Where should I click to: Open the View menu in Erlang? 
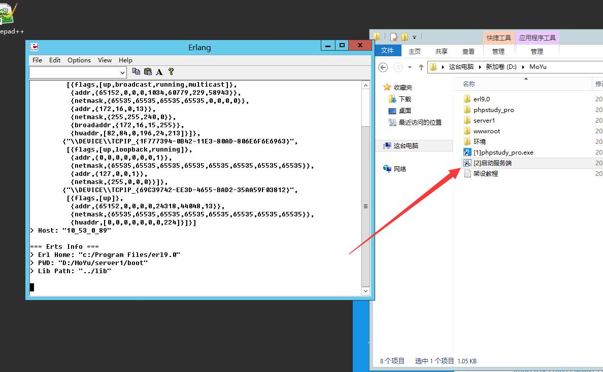tap(105, 60)
